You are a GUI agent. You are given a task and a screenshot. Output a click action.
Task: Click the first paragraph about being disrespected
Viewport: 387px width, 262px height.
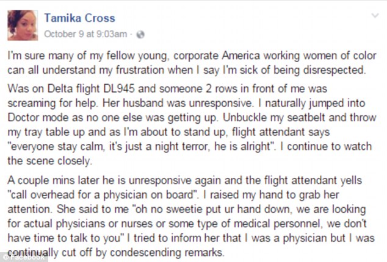tap(192, 63)
